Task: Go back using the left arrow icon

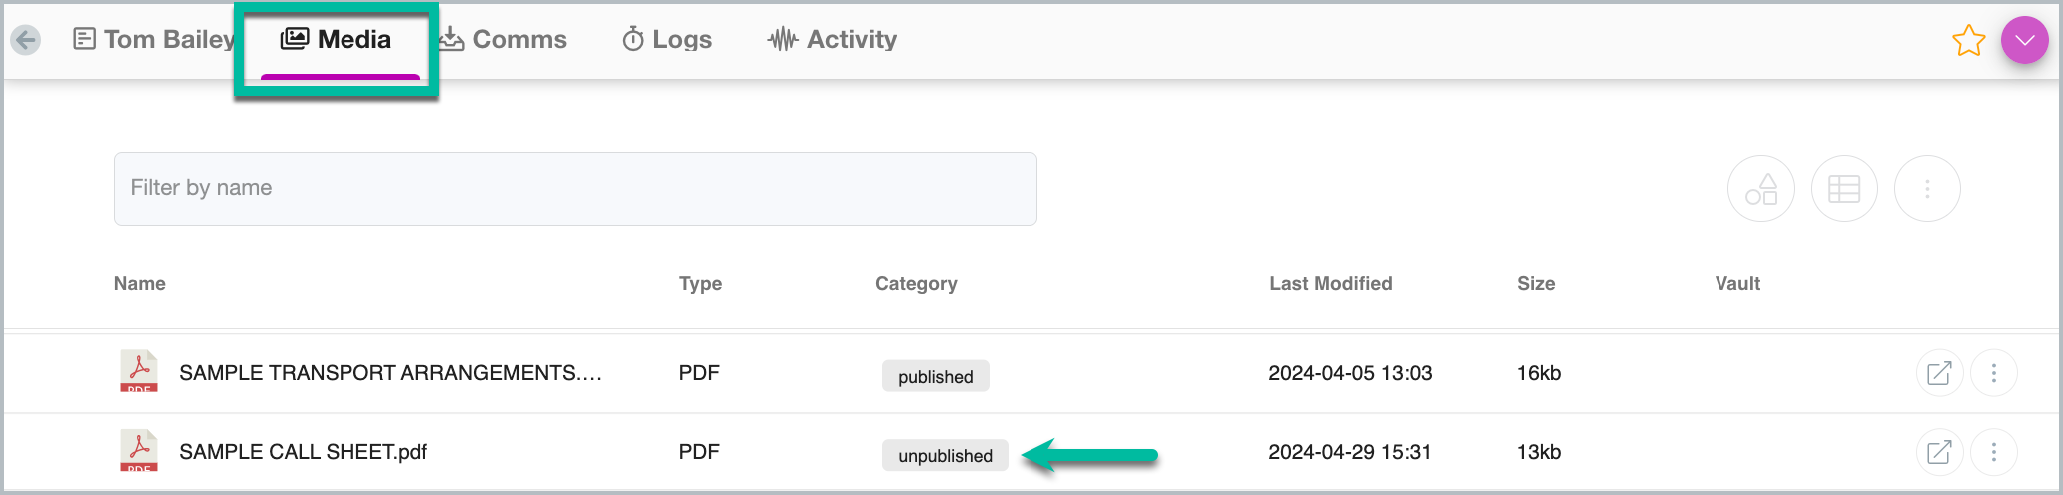Action: click(25, 40)
